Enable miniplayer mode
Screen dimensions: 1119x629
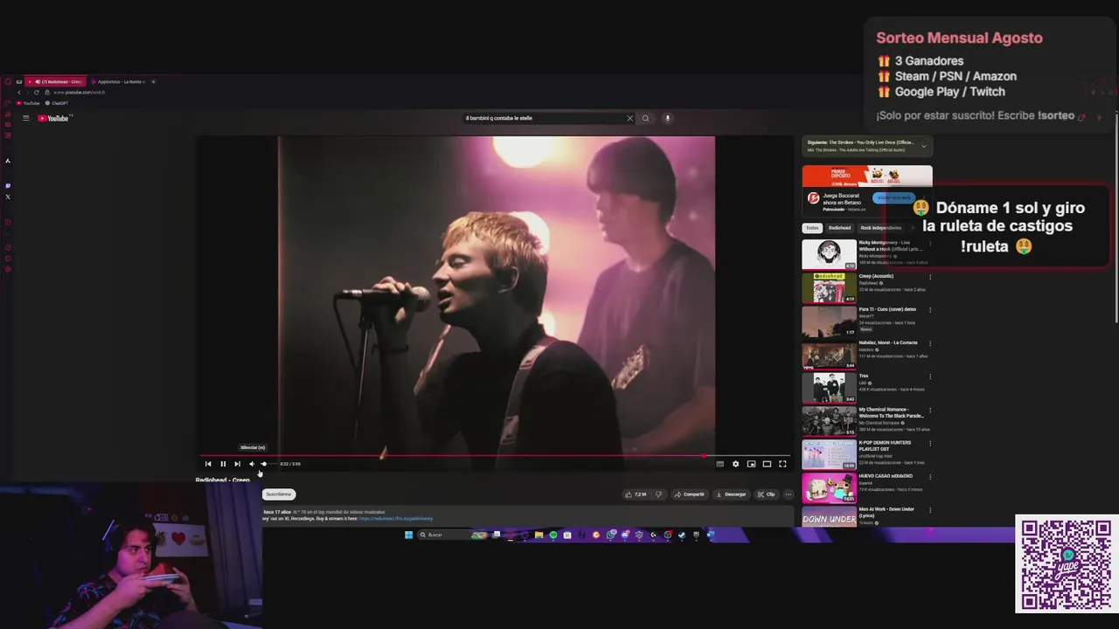coord(751,464)
